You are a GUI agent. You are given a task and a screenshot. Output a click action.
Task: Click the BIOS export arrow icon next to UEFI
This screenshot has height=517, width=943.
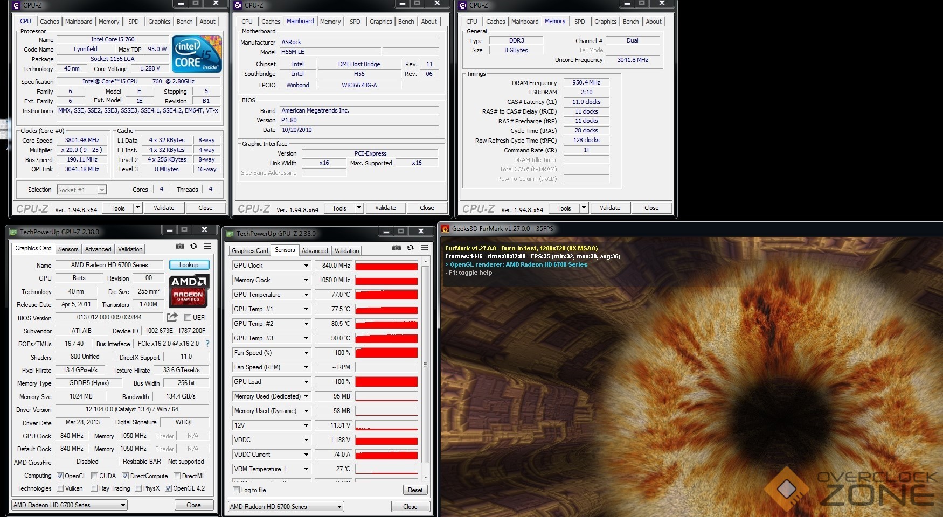click(172, 317)
